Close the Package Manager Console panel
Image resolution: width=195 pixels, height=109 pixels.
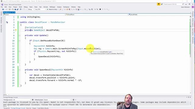(x=190, y=97)
